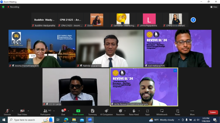
Task: Select CPM 21513 Shehani thumbnail
Action: 175,20
